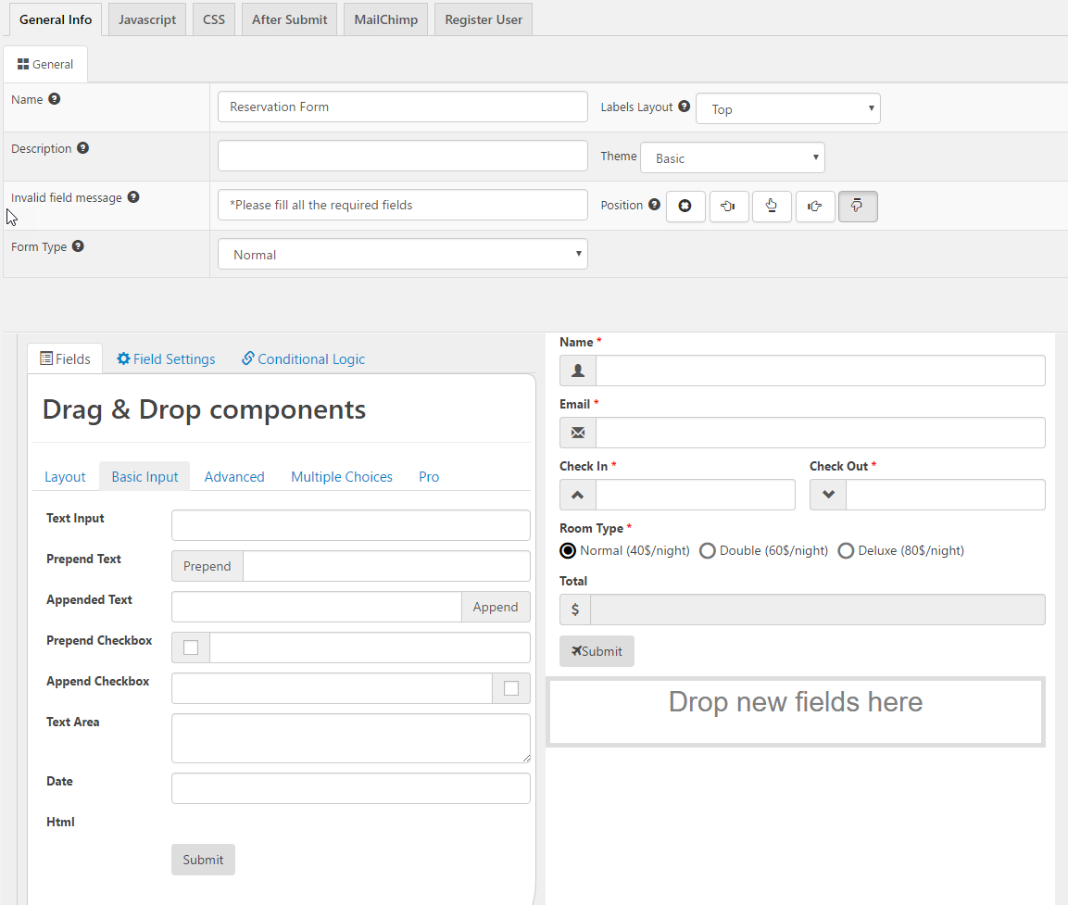
Task: Open the Register User tab
Action: (484, 19)
